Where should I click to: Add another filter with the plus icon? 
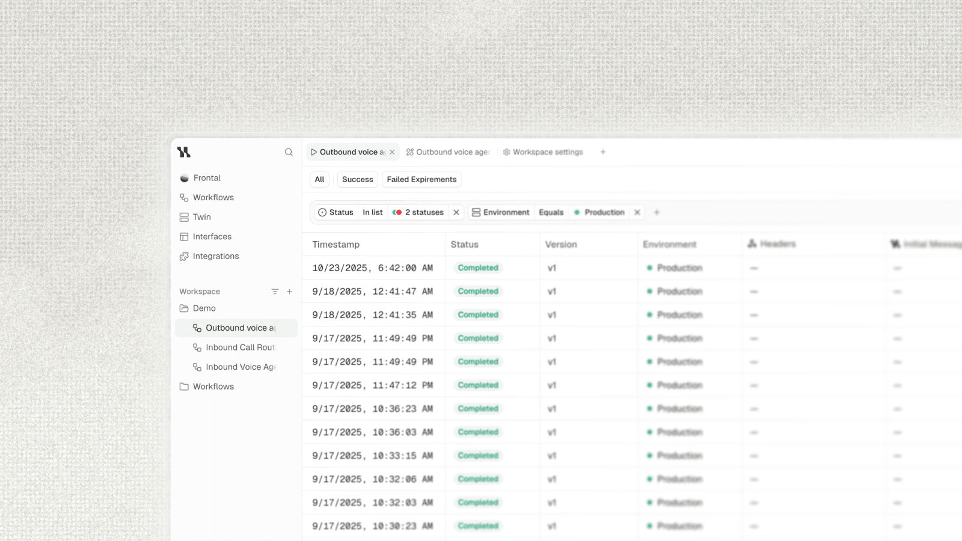(657, 212)
